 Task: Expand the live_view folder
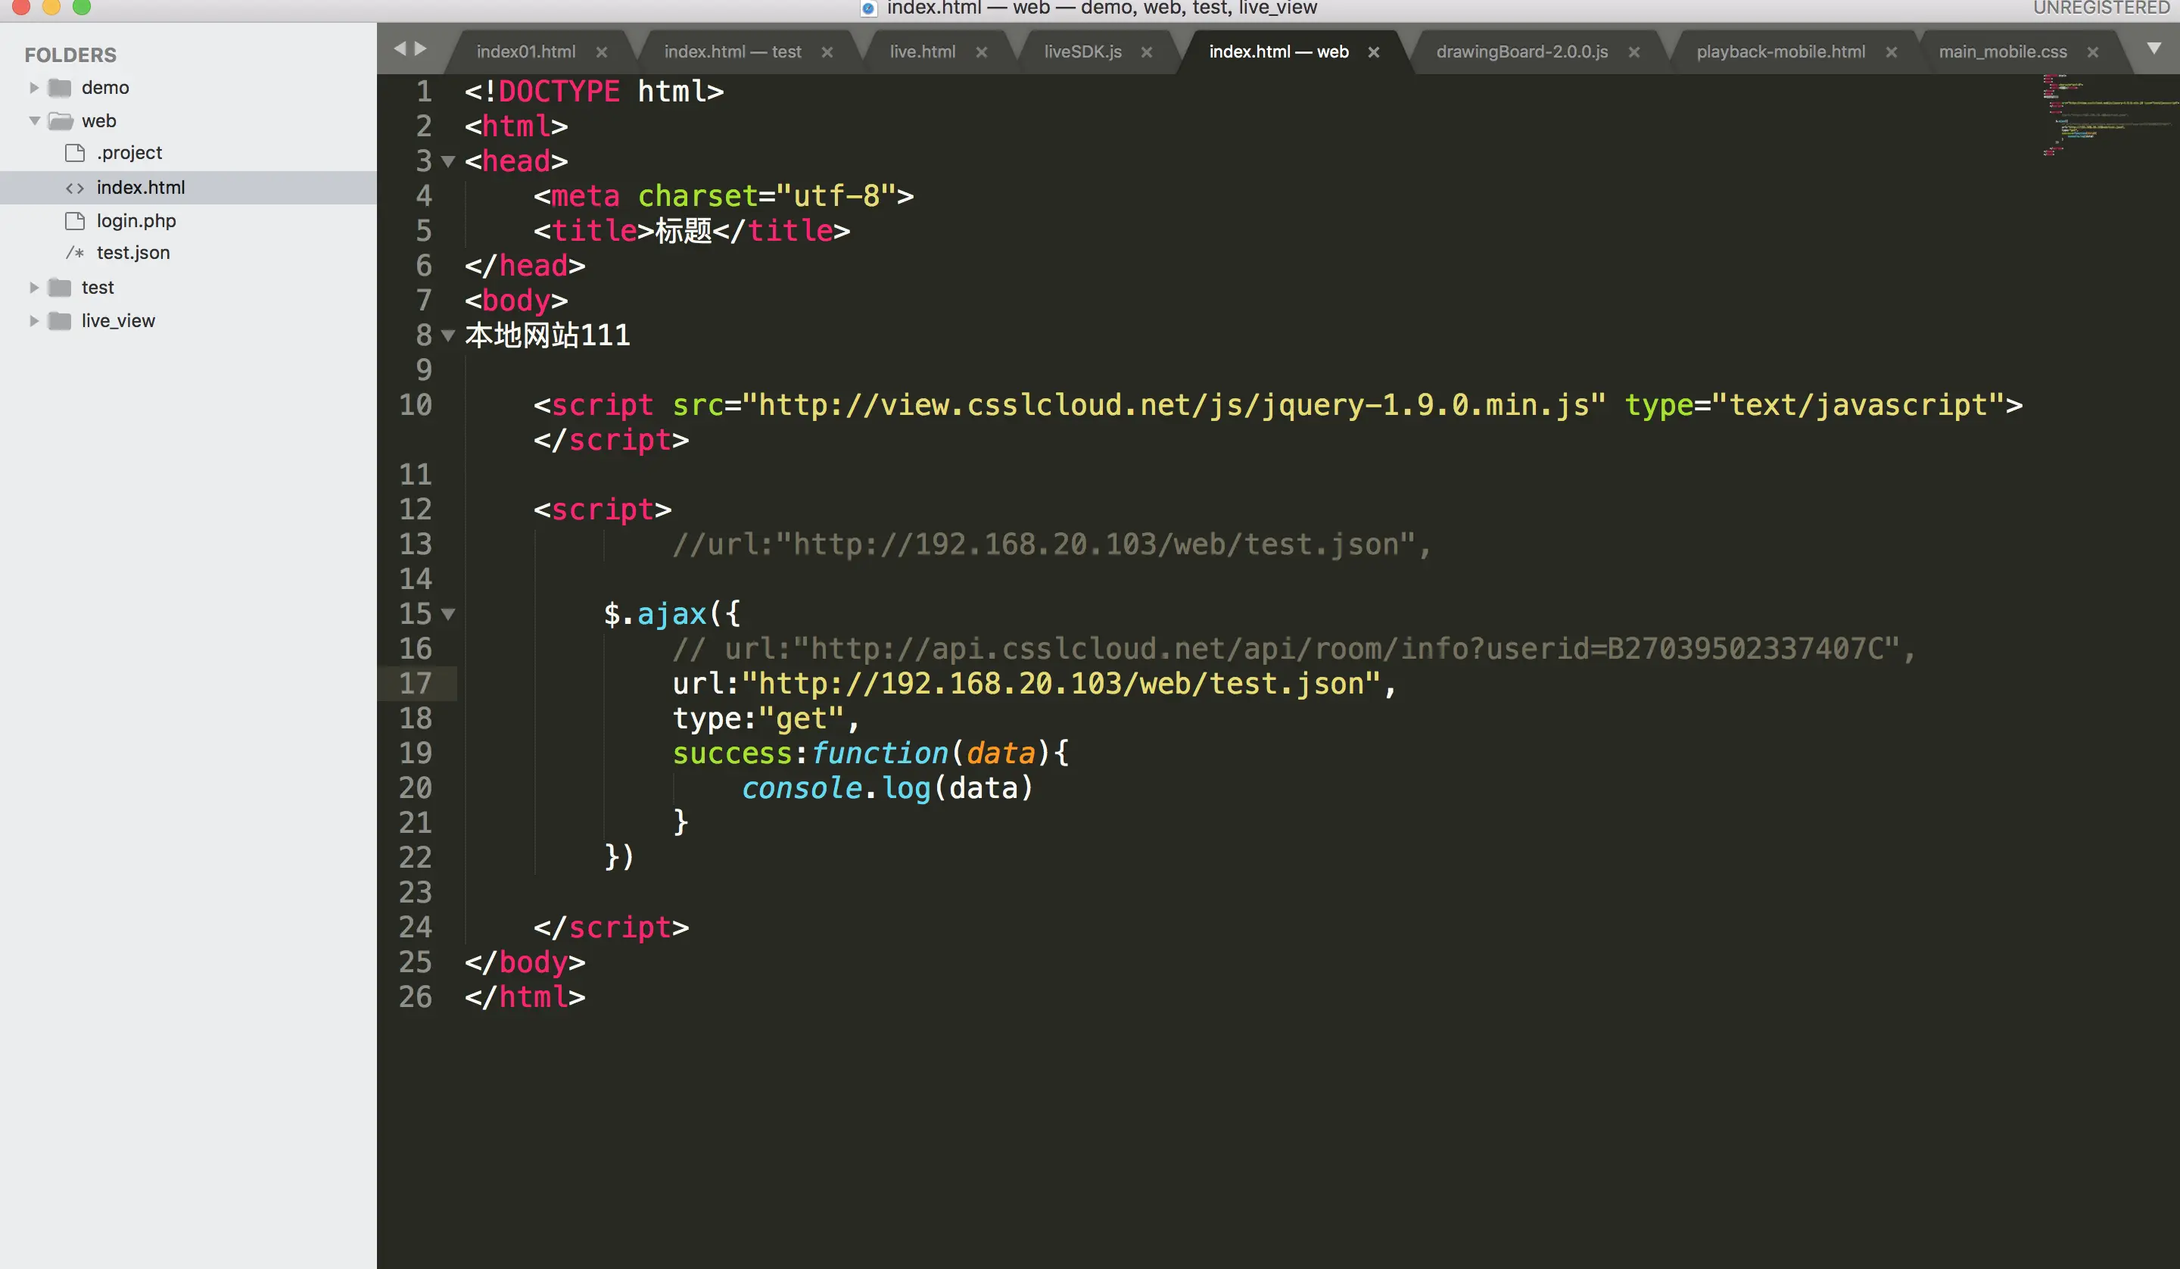point(34,321)
